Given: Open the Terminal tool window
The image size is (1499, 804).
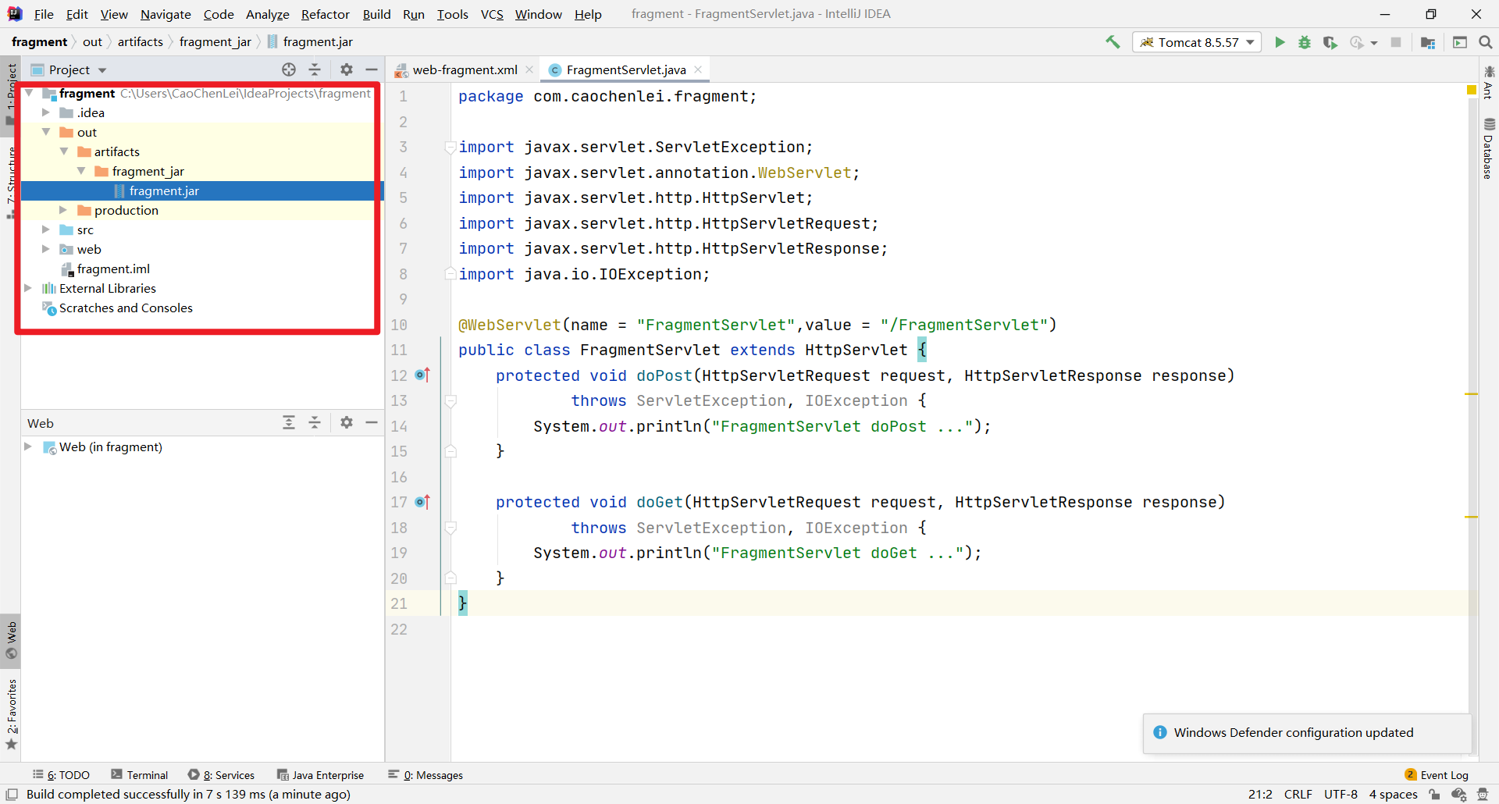Looking at the screenshot, I should pos(140,775).
